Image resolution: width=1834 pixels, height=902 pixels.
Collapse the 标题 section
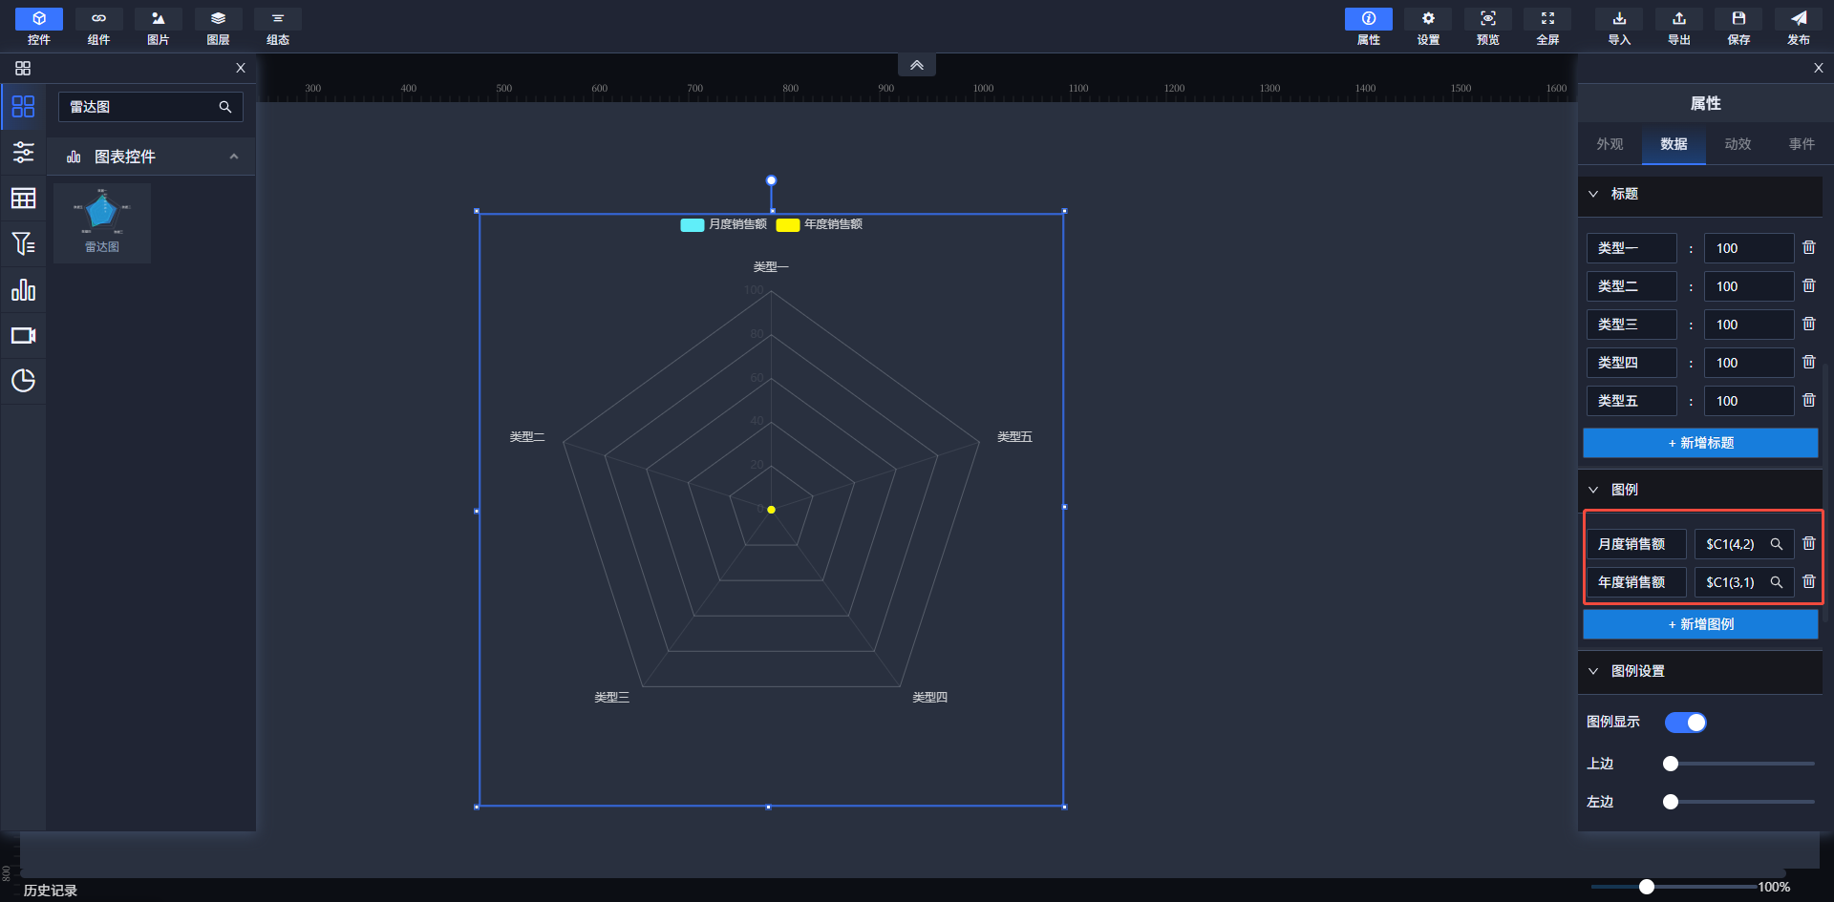click(x=1593, y=194)
